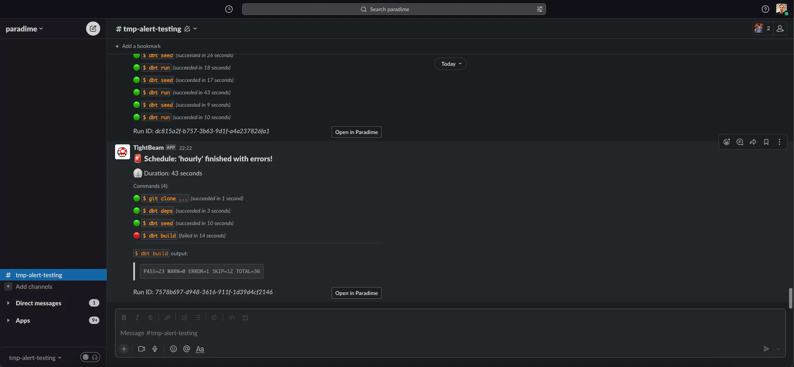
Task: Click the Apps 9+ unread badge
Action: (94, 320)
